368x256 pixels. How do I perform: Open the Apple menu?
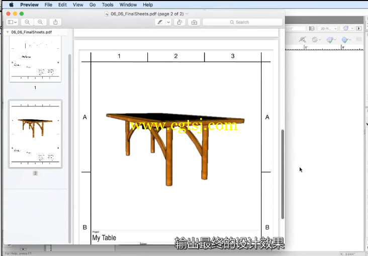click(11, 5)
